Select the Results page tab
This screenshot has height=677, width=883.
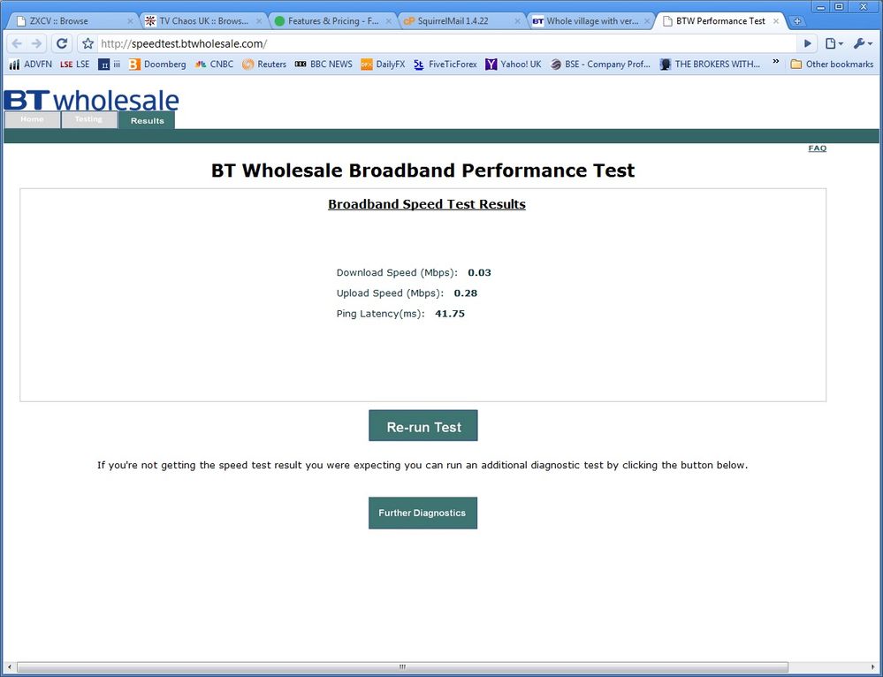point(147,120)
